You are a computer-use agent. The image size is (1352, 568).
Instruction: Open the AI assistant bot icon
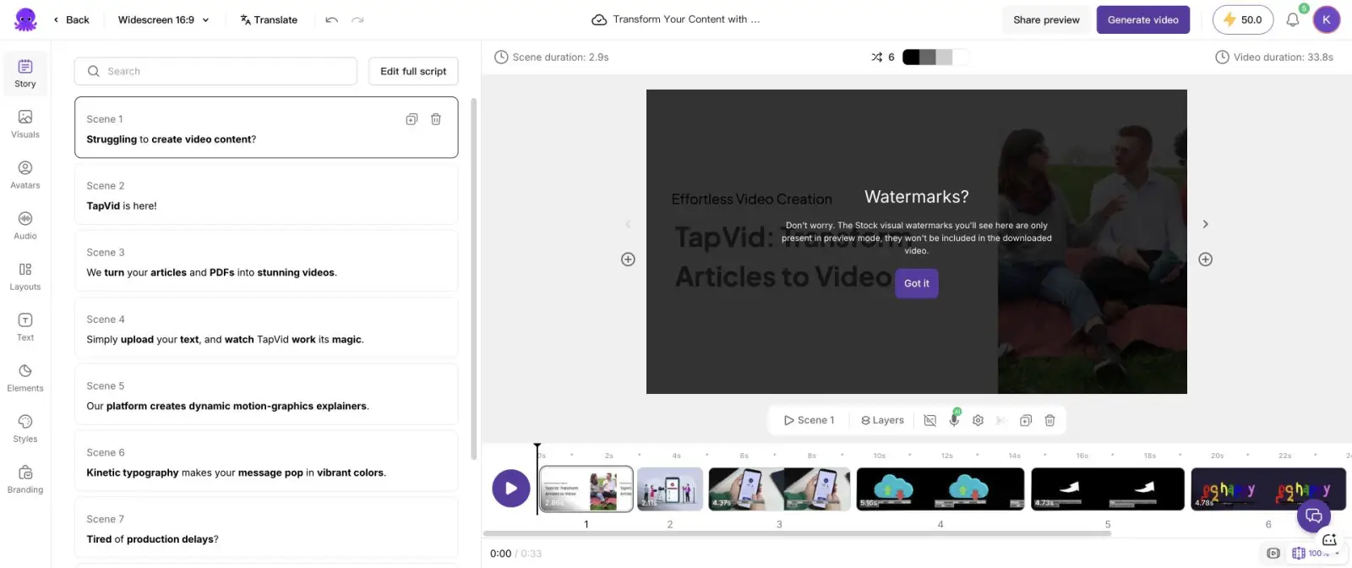coord(1329,539)
